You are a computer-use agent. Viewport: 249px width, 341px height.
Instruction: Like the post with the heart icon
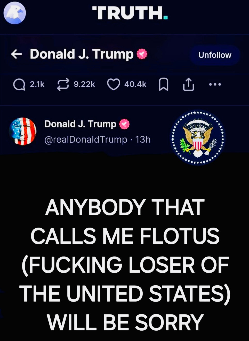click(x=114, y=84)
